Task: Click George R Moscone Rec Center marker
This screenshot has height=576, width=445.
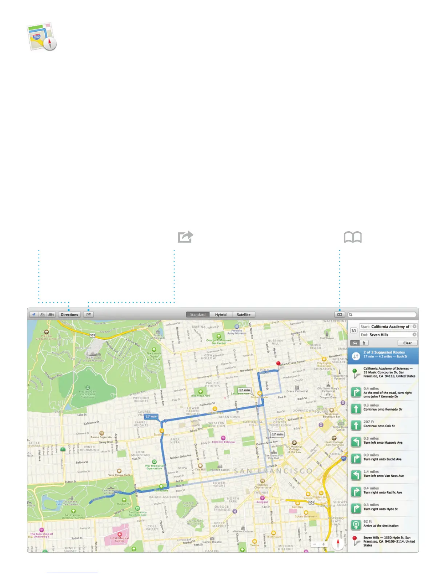Action: (x=219, y=336)
